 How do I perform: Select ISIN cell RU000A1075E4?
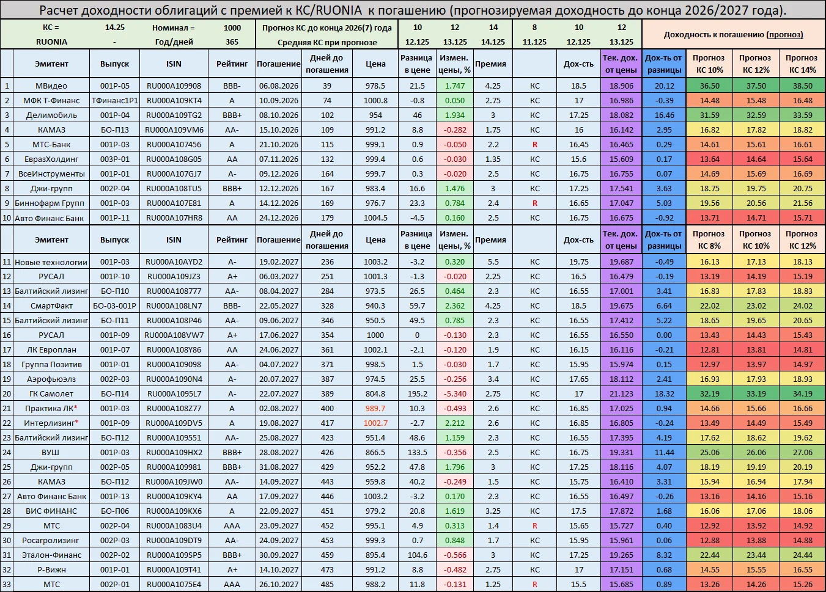[174, 585]
